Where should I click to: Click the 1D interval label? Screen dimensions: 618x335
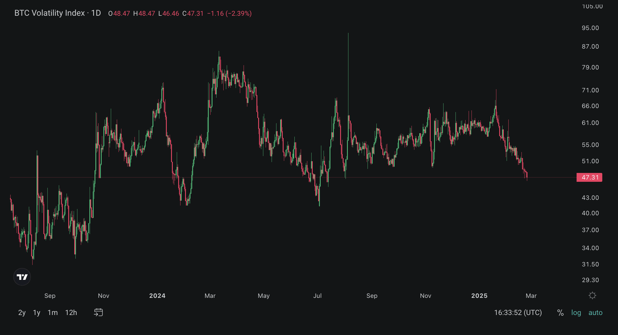96,13
